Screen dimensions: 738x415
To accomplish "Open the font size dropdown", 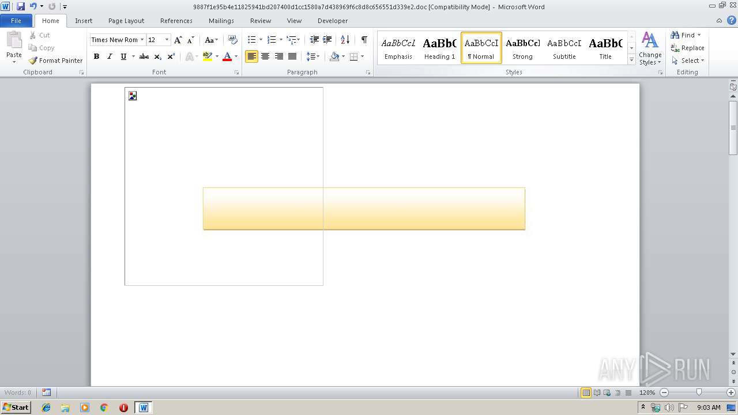I will pyautogui.click(x=167, y=40).
